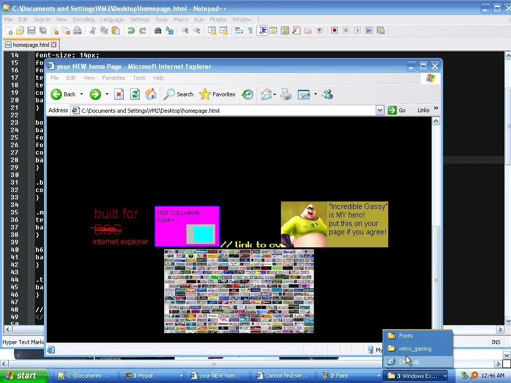This screenshot has height=383, width=511.
Task: Click the Search button in Internet Explorer
Action: (x=178, y=94)
